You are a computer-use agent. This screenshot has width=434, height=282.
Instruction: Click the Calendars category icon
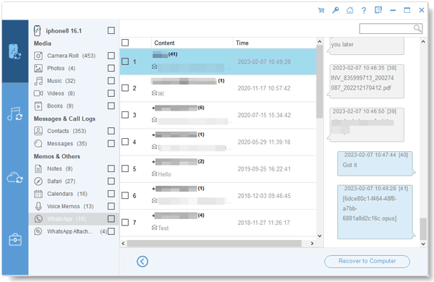click(38, 194)
